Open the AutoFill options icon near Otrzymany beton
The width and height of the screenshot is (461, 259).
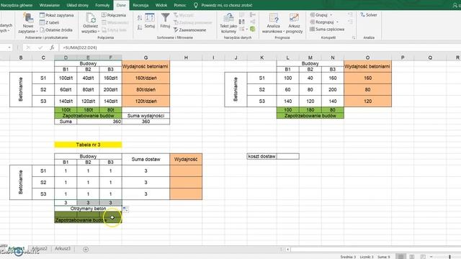click(x=125, y=209)
